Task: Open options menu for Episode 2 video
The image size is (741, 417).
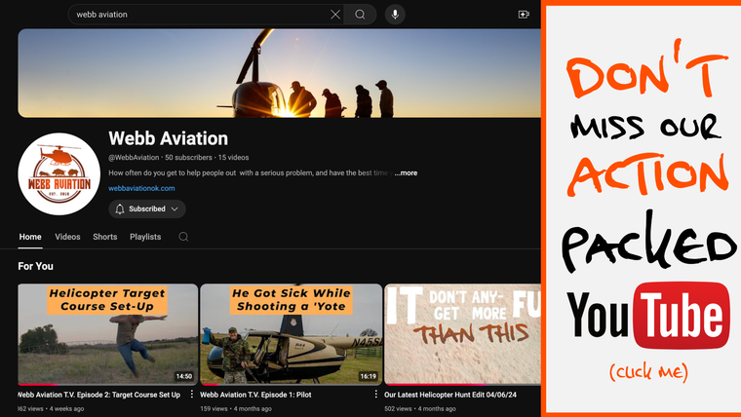Action: tap(191, 394)
